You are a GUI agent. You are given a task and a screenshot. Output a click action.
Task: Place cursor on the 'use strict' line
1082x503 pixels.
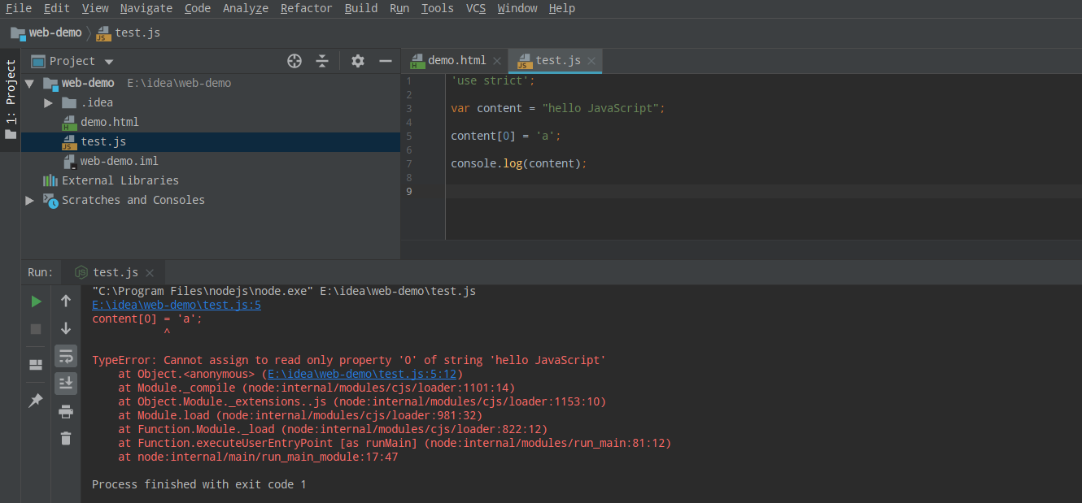click(494, 80)
